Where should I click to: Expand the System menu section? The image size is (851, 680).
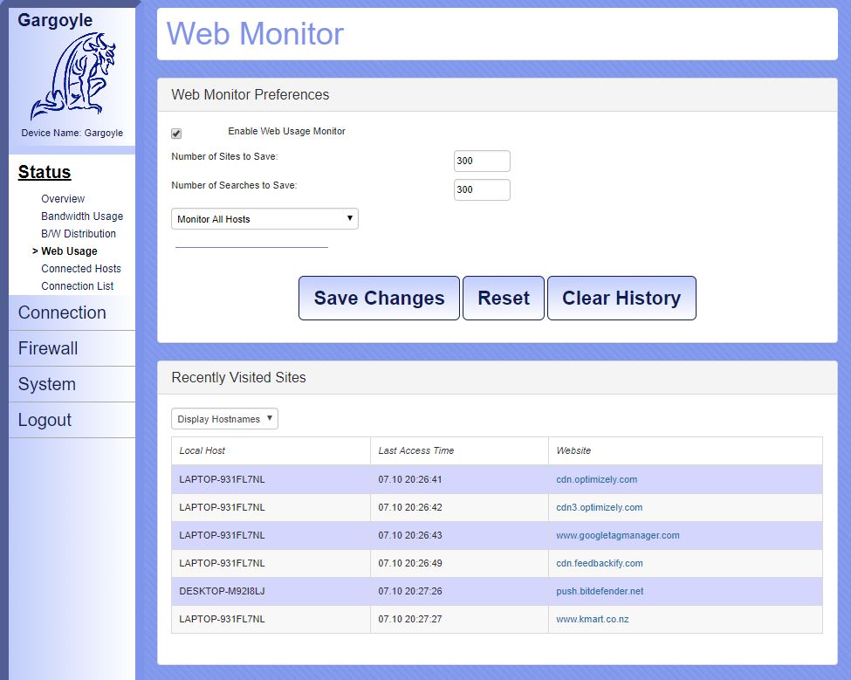click(x=47, y=384)
